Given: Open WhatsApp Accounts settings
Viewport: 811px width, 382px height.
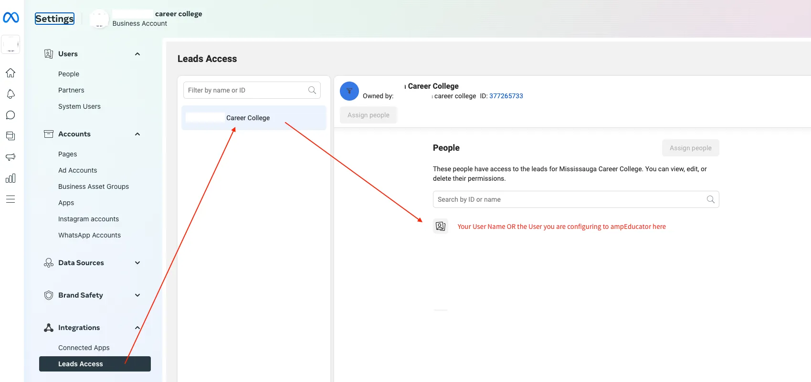Looking at the screenshot, I should click(89, 235).
